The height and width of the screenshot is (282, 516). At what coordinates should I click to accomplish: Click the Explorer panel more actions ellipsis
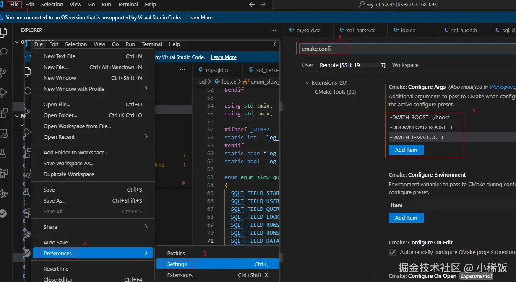point(273,30)
